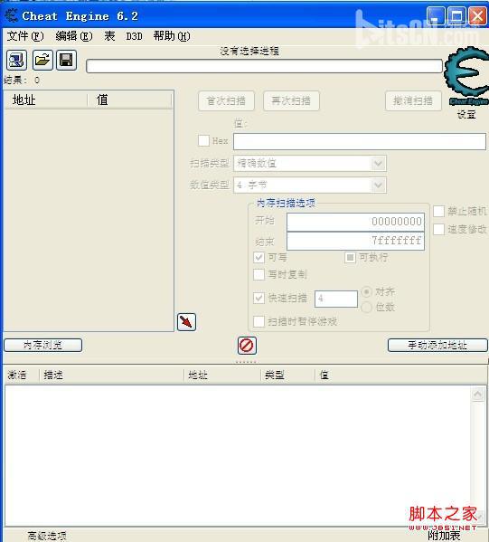Select the 位数 last digits radio button
The image size is (489, 542).
[366, 307]
